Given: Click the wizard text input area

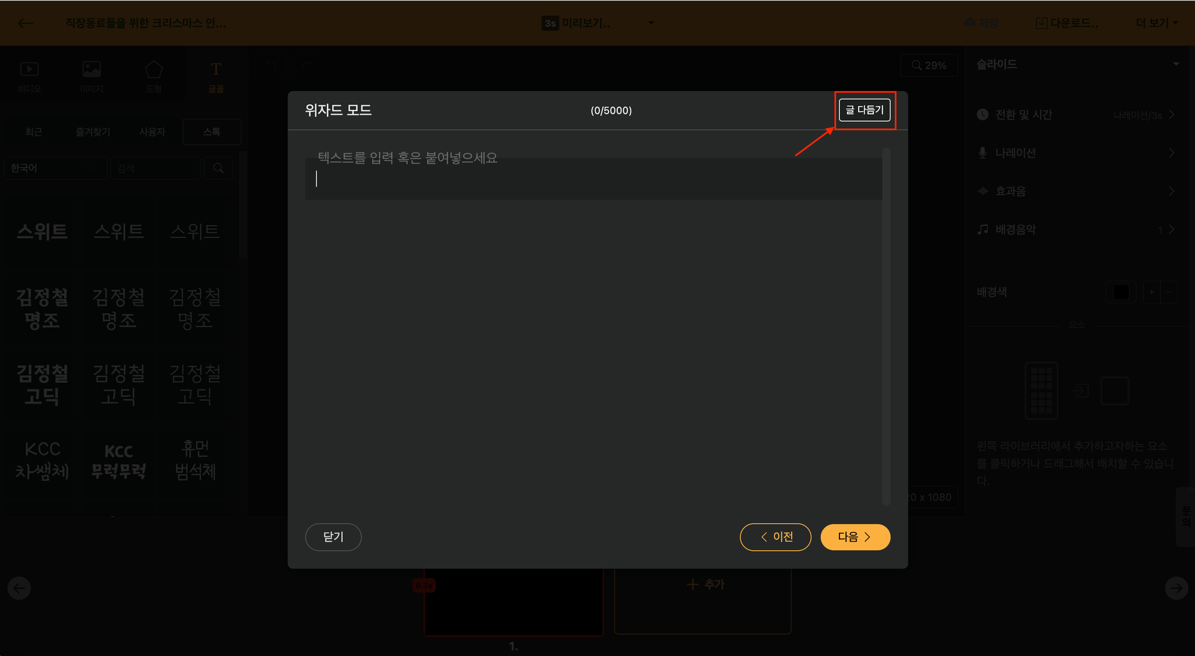Looking at the screenshot, I should pyautogui.click(x=593, y=179).
